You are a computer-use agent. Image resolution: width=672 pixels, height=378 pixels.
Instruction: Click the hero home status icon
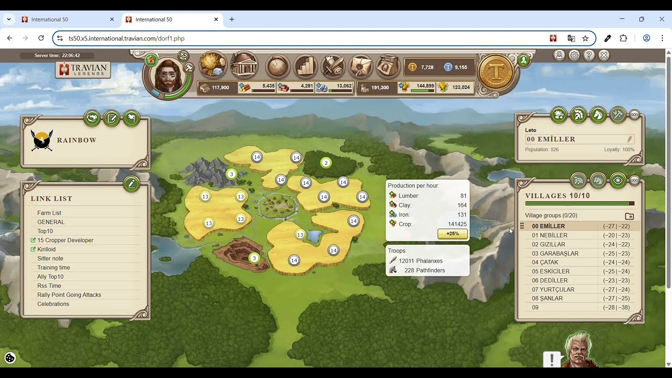point(151,60)
